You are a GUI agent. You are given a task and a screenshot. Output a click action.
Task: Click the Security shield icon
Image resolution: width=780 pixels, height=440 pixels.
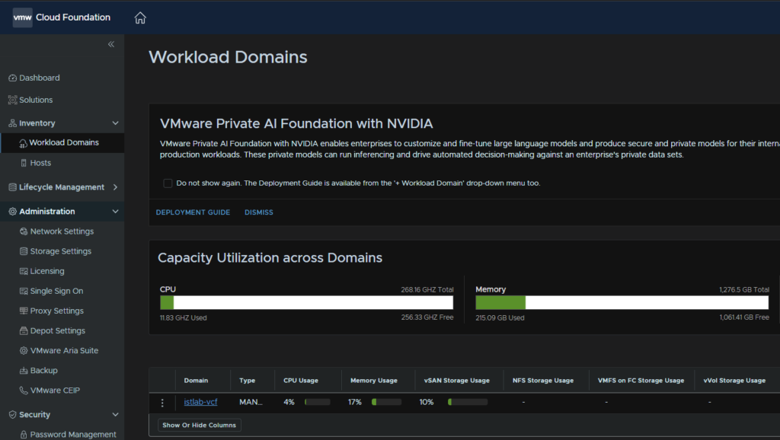click(12, 415)
